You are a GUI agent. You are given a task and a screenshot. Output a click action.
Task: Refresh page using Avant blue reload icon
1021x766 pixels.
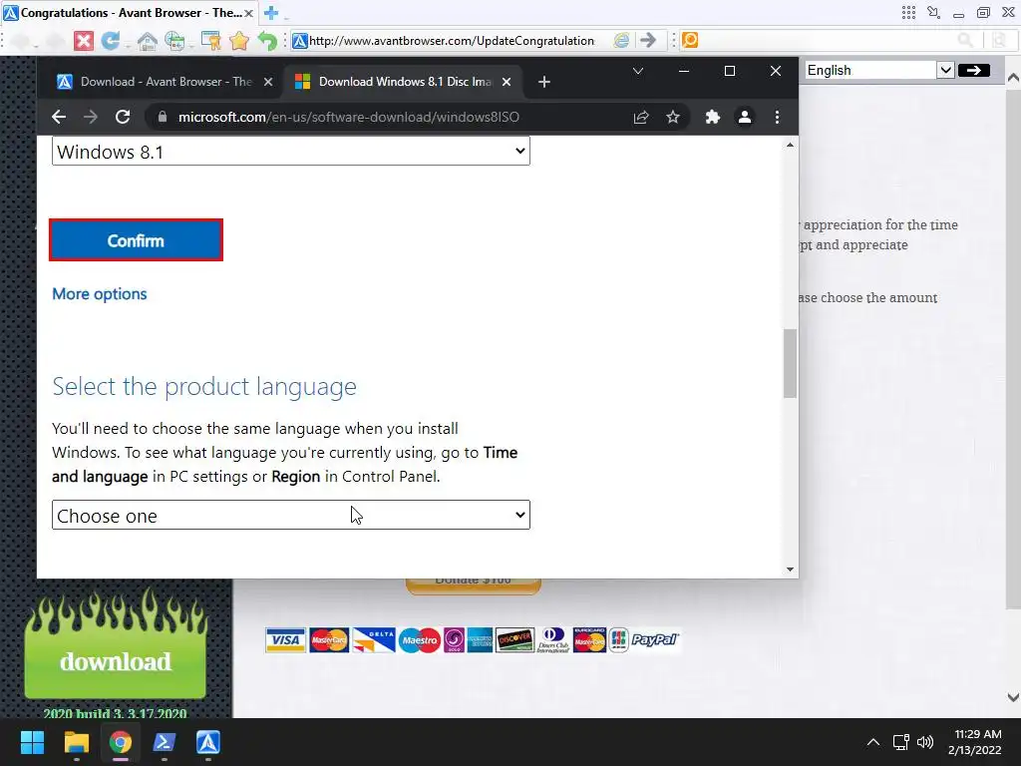tap(111, 41)
